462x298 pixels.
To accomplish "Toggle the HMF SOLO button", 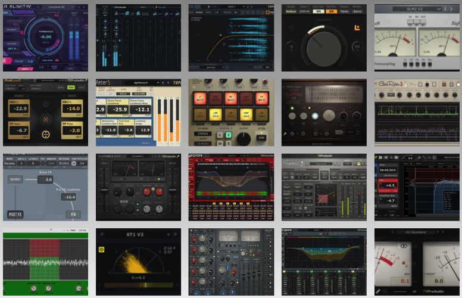I will tap(246, 114).
